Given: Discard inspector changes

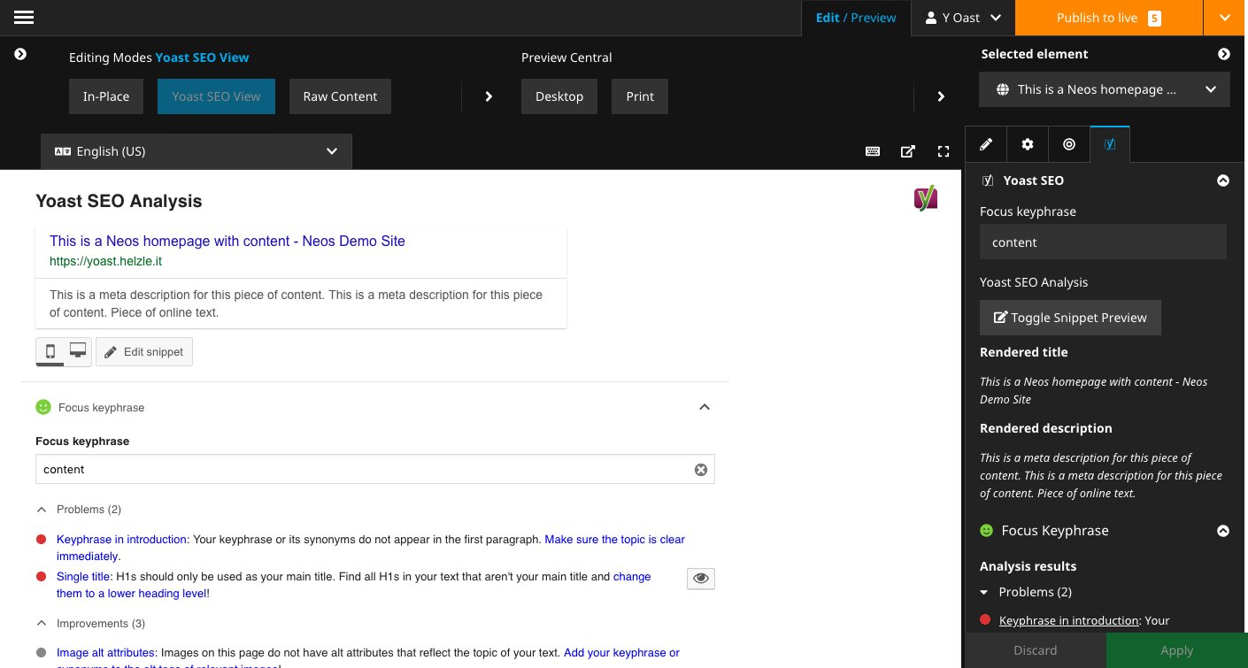Looking at the screenshot, I should pos(1036,650).
